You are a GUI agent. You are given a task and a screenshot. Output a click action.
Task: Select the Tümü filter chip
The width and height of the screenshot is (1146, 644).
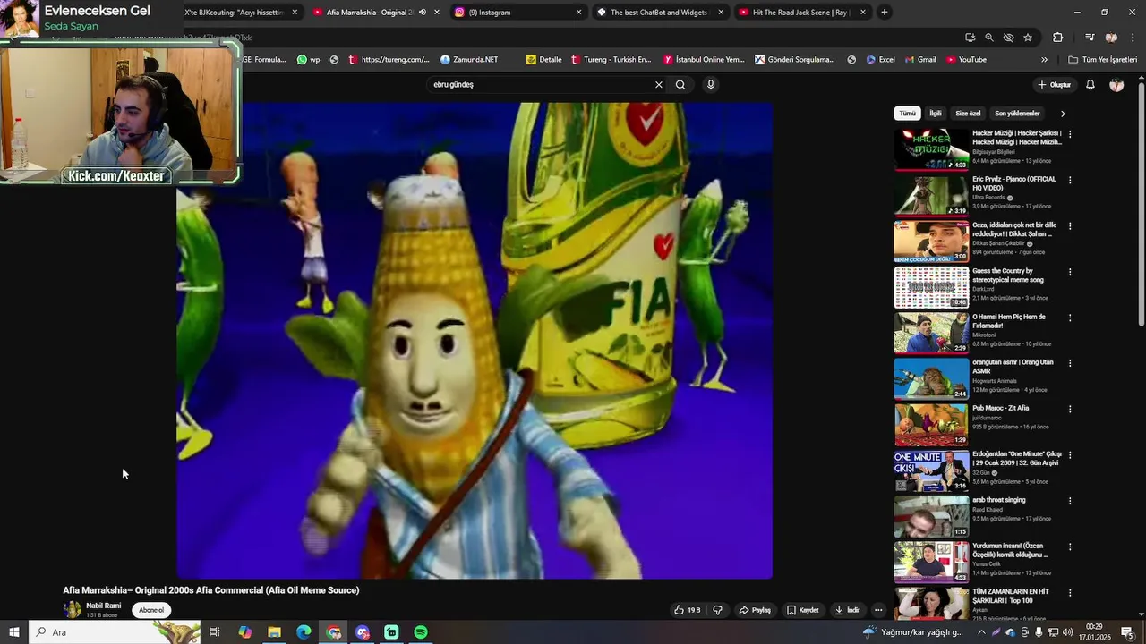pyautogui.click(x=908, y=114)
